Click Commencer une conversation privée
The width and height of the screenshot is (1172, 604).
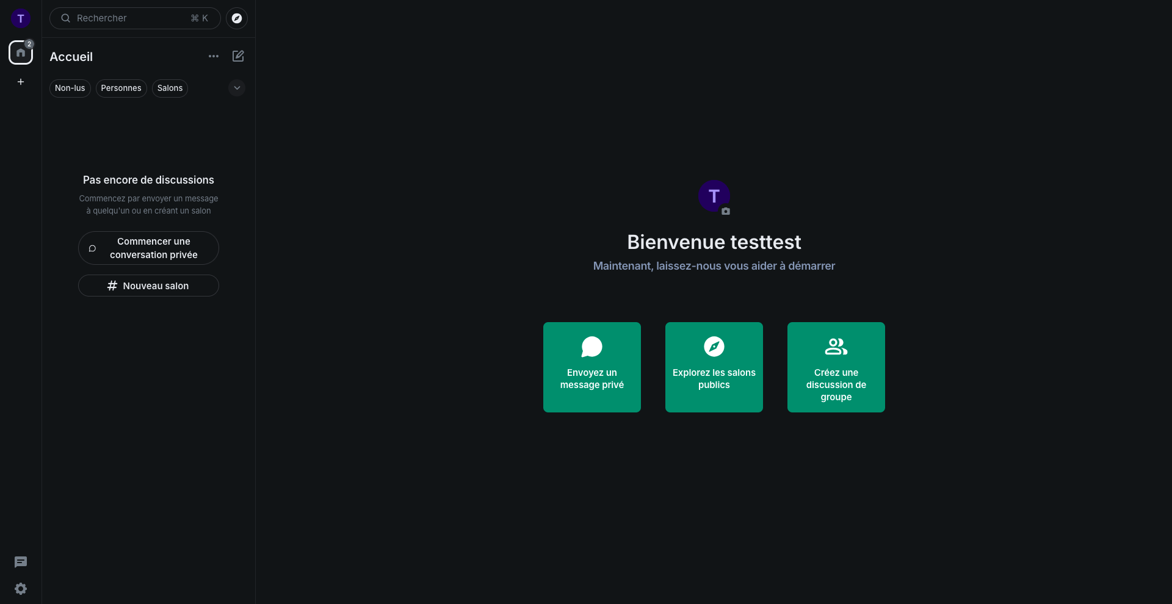(x=148, y=248)
